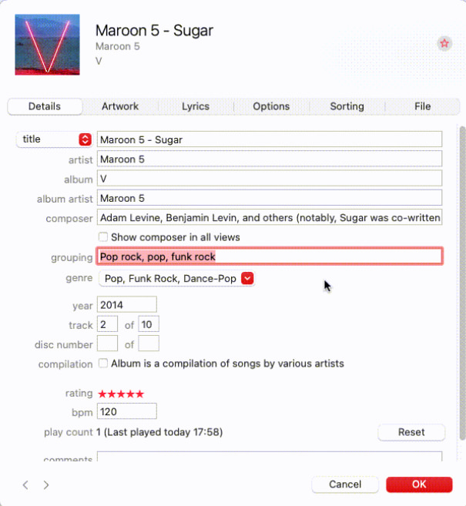This screenshot has height=506, width=466.
Task: Open the Options tab
Action: 271,106
